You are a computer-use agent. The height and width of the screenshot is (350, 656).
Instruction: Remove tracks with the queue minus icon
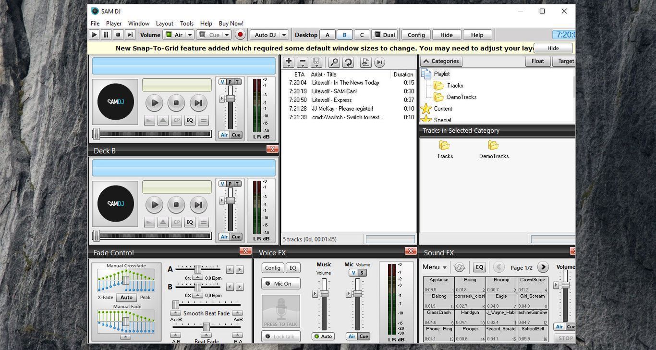(x=303, y=62)
